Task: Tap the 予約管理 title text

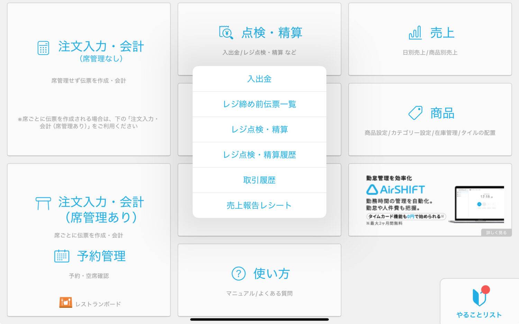Action: tap(101, 256)
